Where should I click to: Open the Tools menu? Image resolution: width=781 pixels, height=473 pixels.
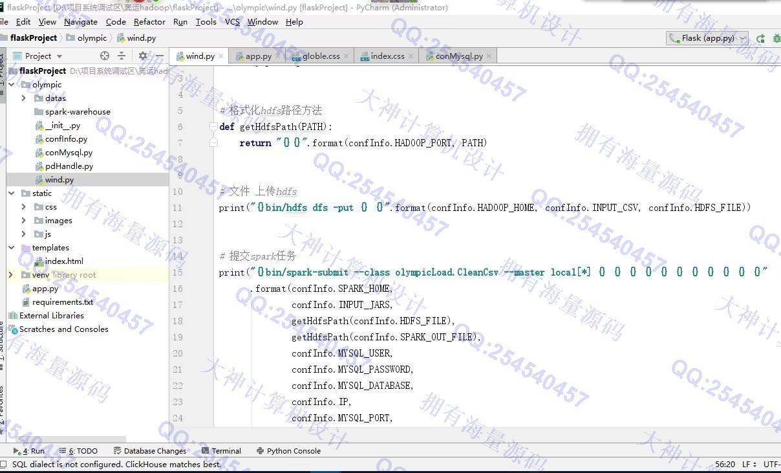pos(206,21)
